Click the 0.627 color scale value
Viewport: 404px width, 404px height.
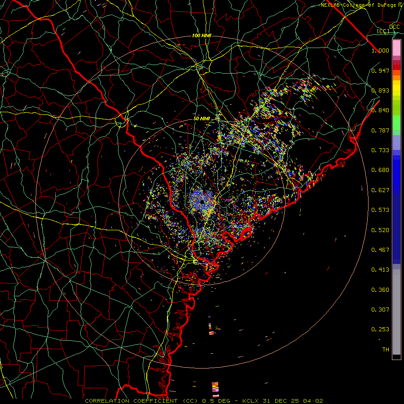[x=380, y=190]
